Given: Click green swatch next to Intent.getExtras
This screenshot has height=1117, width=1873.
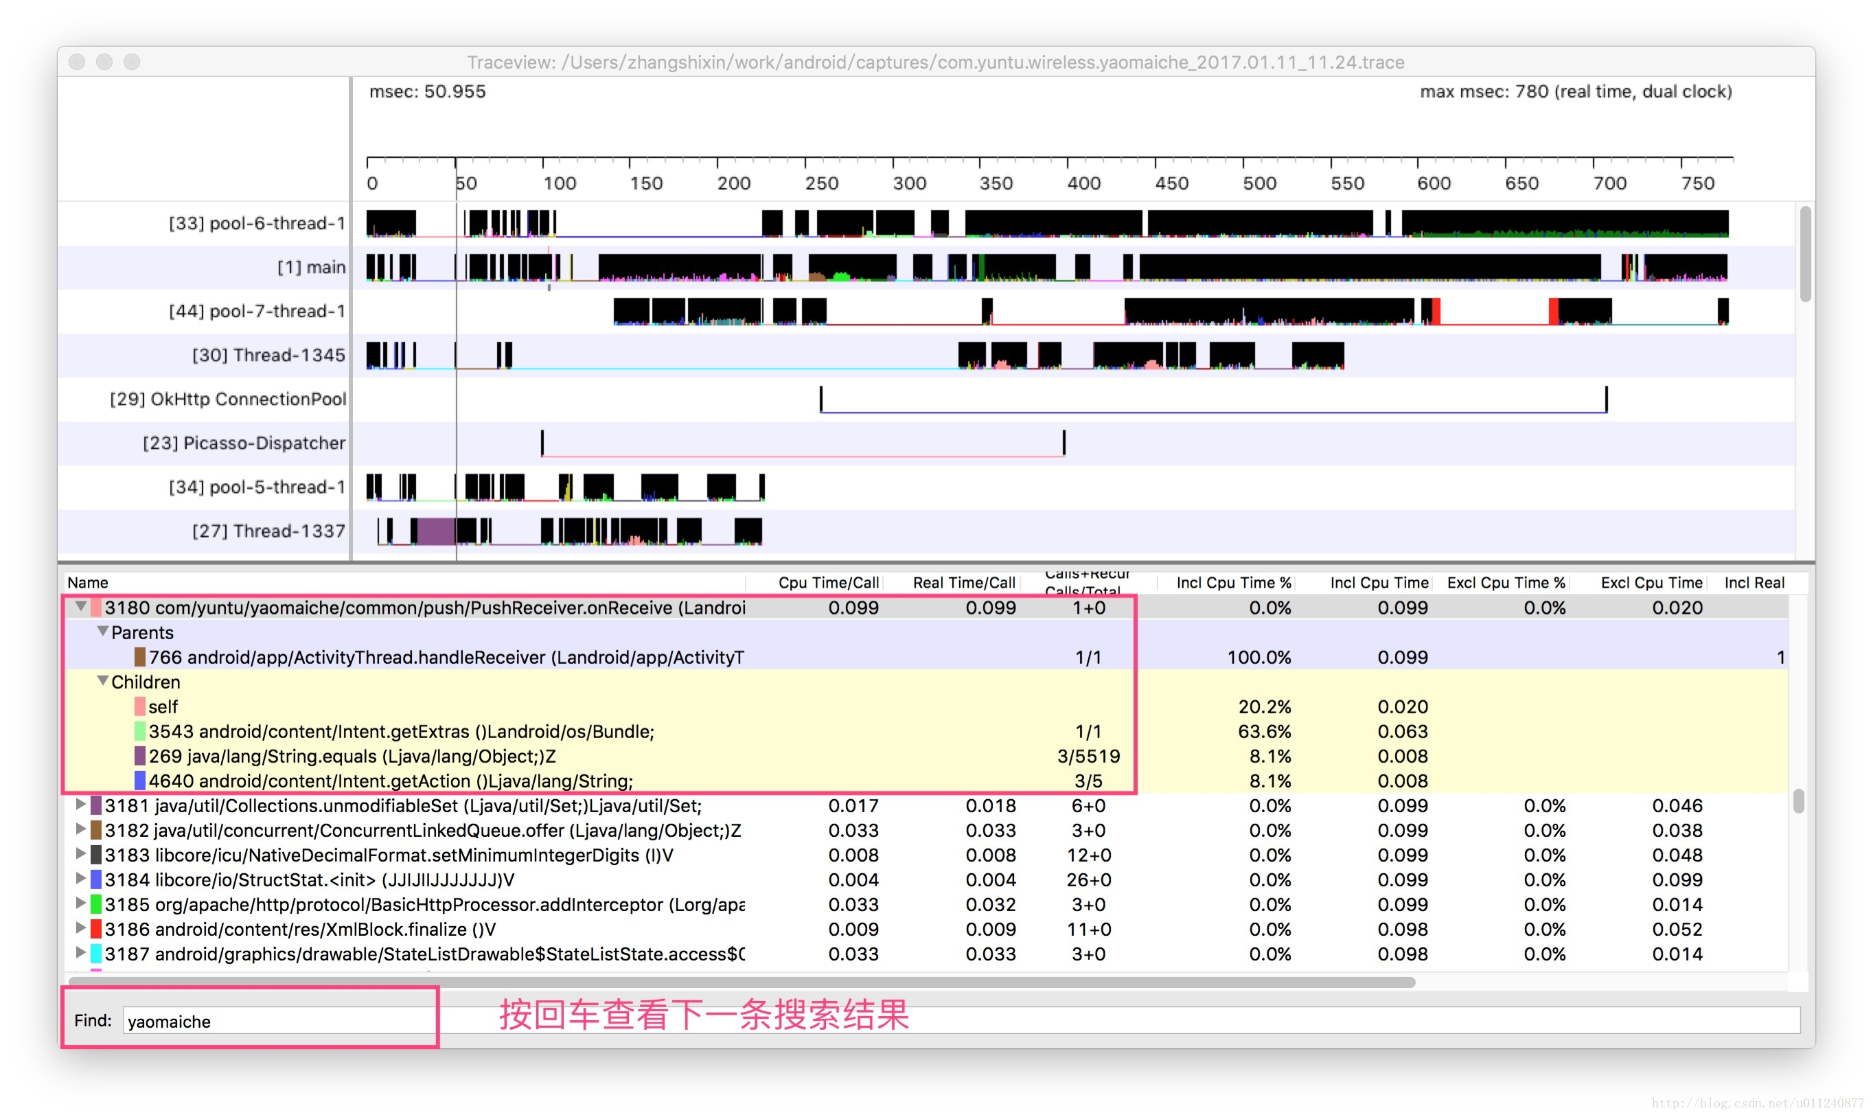Looking at the screenshot, I should tap(139, 731).
